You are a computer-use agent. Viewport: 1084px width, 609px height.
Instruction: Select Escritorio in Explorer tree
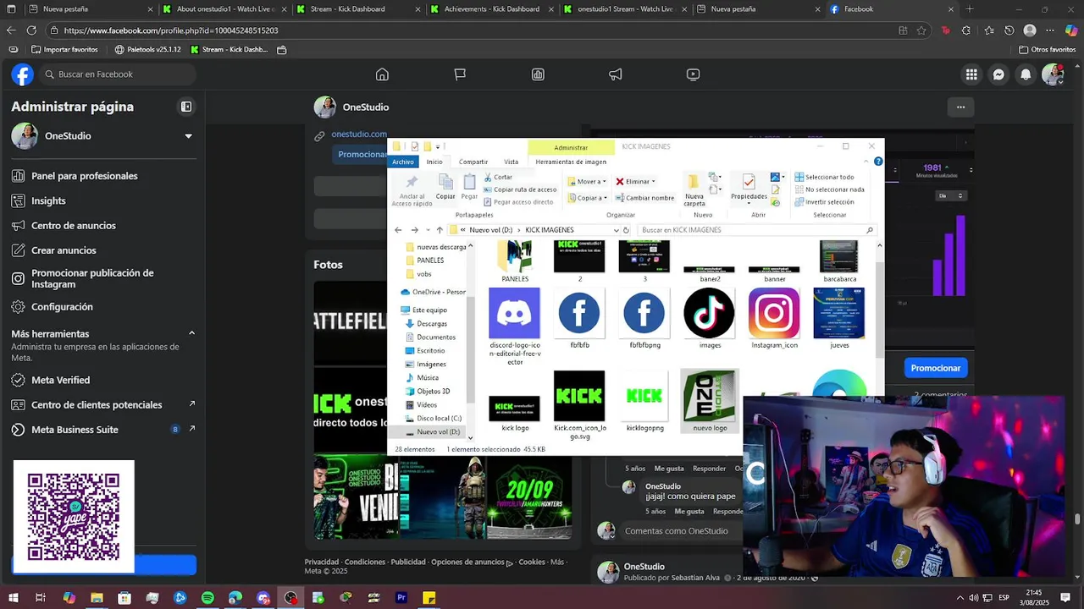point(430,350)
